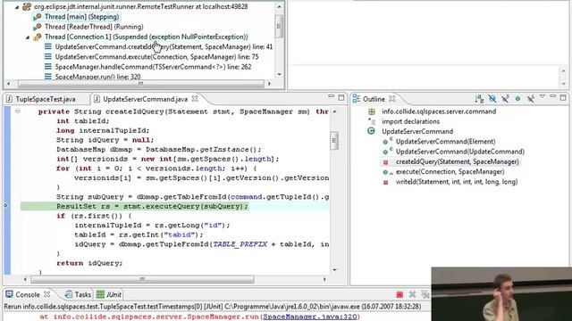572x321 pixels.
Task: Click Debug view vertical scrollbar thumb
Action: click(x=279, y=26)
